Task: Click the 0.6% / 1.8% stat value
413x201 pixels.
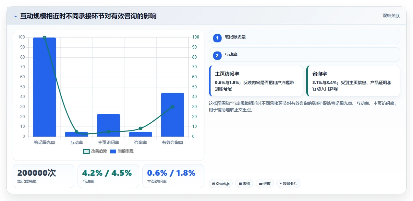Action: click(x=171, y=173)
